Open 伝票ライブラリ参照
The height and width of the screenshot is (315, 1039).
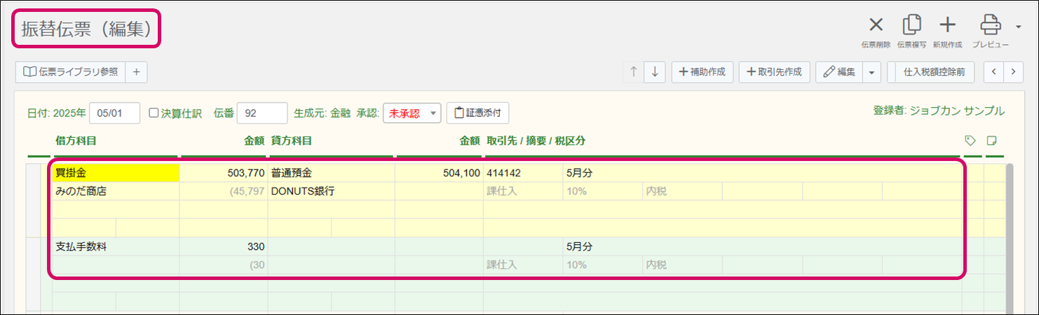[x=70, y=71]
